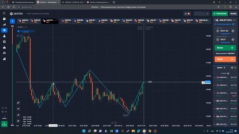Zoom out chart with minus button
Image resolution: width=239 pixels, height=134 pixels.
point(112,123)
